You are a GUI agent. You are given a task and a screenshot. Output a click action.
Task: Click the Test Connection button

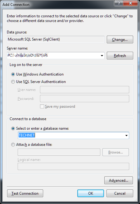coord(25,193)
